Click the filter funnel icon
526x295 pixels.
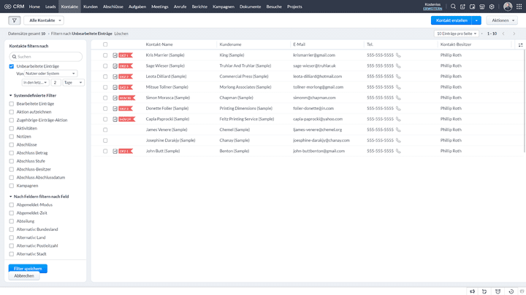pyautogui.click(x=15, y=20)
